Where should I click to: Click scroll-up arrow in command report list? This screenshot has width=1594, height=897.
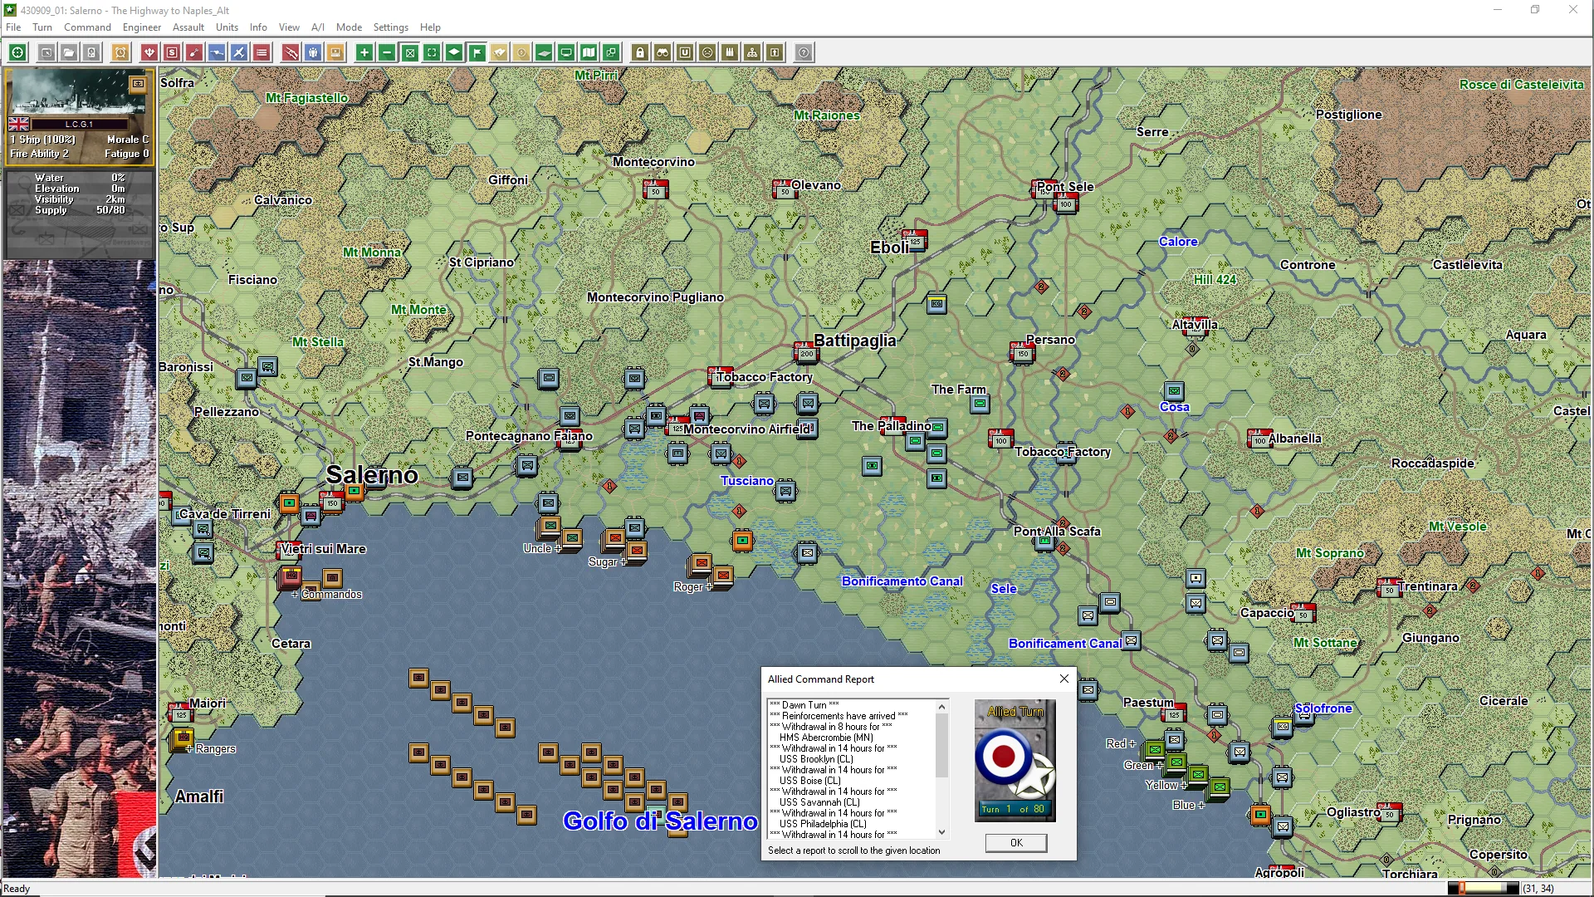(x=941, y=707)
